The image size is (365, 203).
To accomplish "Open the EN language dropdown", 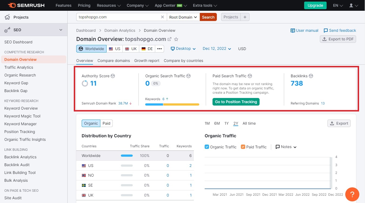I will pos(338,5).
